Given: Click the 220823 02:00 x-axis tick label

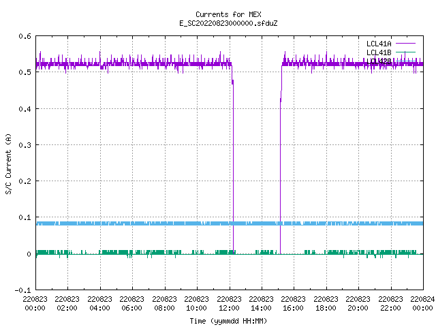Looking at the screenshot, I should point(67,304).
